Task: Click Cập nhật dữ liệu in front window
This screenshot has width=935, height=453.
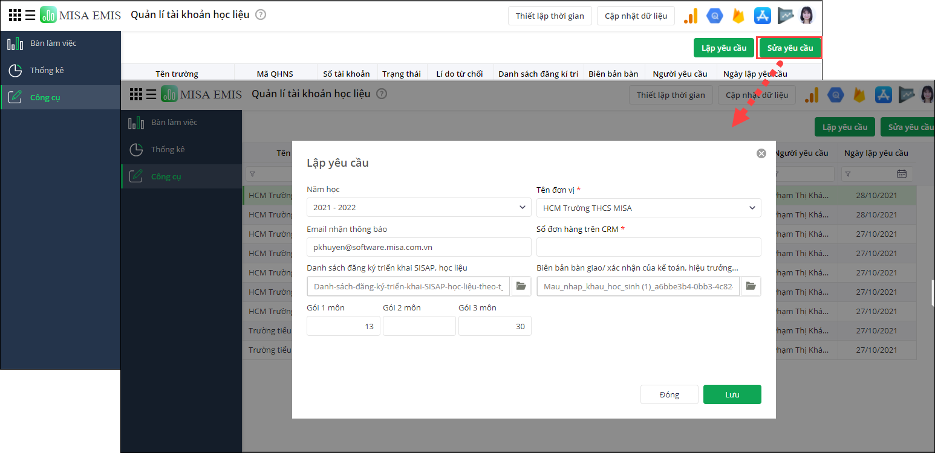Action: click(757, 95)
